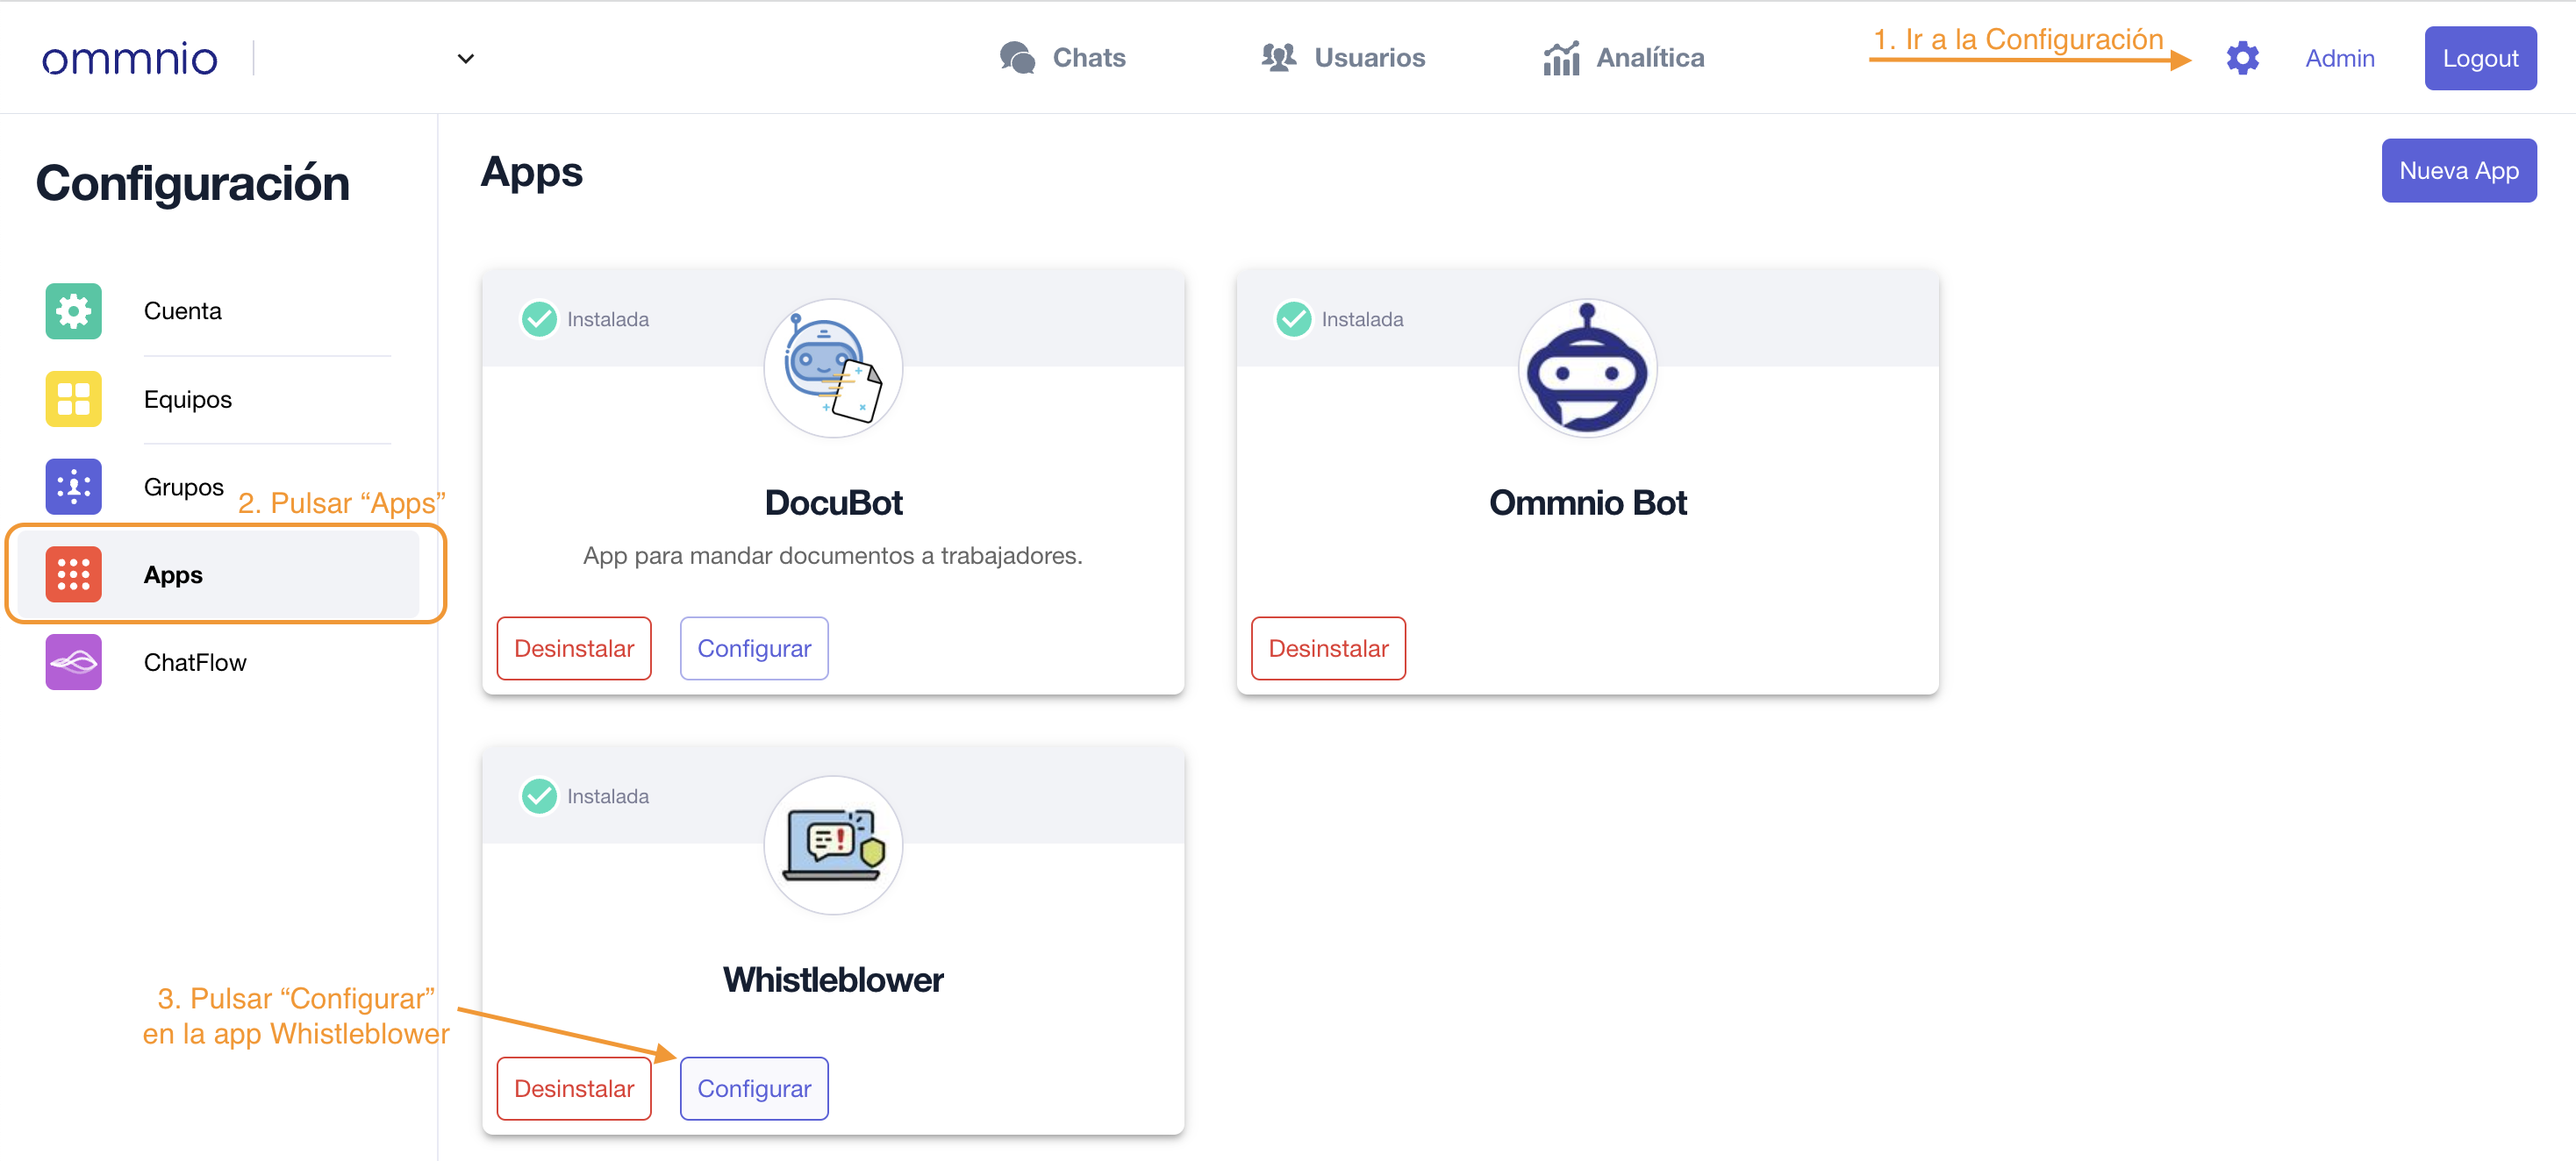Click the Cuenta green gear icon
The width and height of the screenshot is (2576, 1161).
tap(73, 310)
